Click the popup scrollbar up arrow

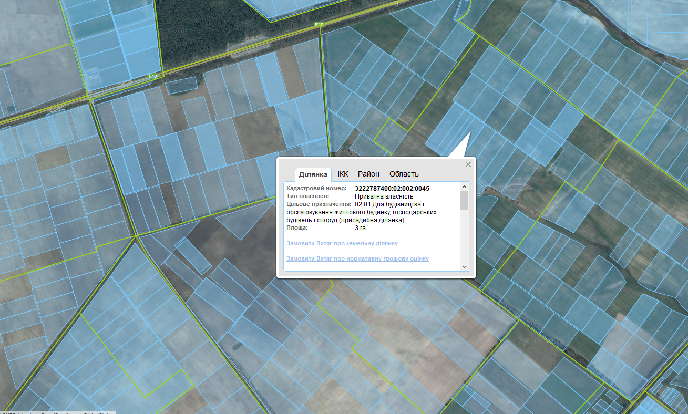(x=464, y=187)
